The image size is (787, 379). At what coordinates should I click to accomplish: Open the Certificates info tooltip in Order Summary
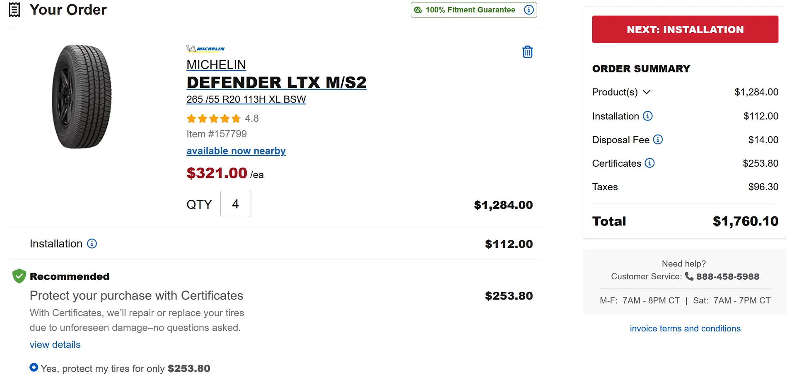[649, 163]
